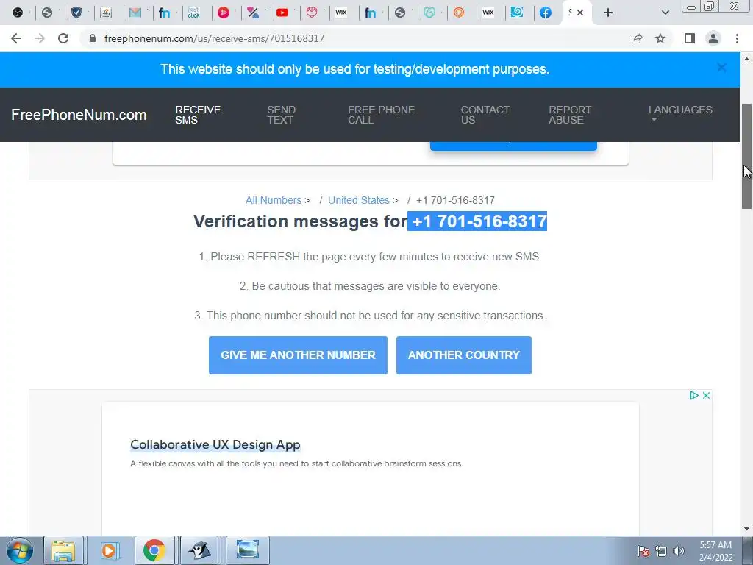The image size is (753, 565).
Task: Dismiss the blue testing-purposes banner
Action: click(721, 68)
